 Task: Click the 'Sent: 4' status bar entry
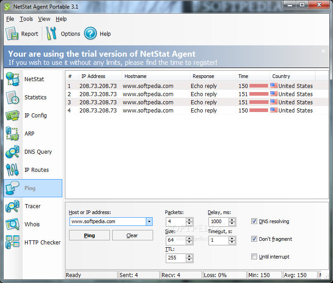(x=139, y=275)
